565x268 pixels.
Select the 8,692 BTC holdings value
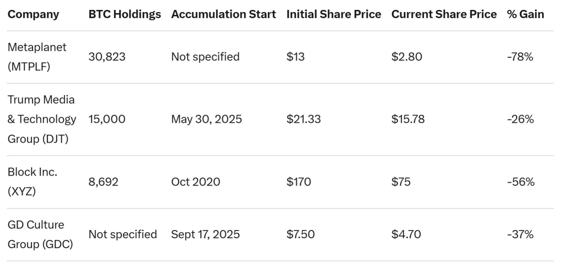(x=104, y=182)
